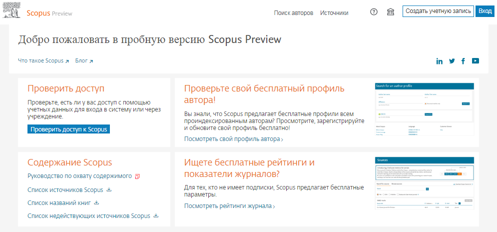Open Источники in top navigation
The image size is (497, 232).
click(334, 12)
